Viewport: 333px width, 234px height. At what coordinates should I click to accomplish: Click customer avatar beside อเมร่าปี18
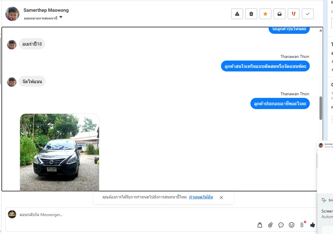tap(12, 45)
